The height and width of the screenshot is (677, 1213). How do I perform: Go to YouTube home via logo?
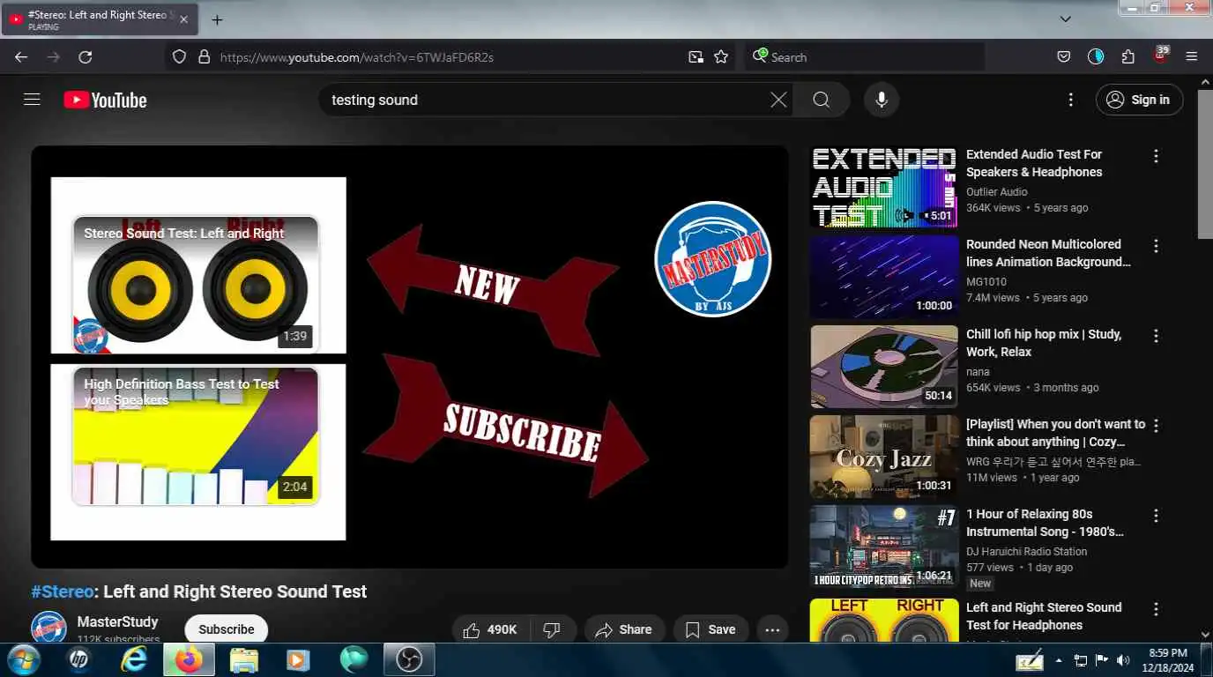point(105,100)
